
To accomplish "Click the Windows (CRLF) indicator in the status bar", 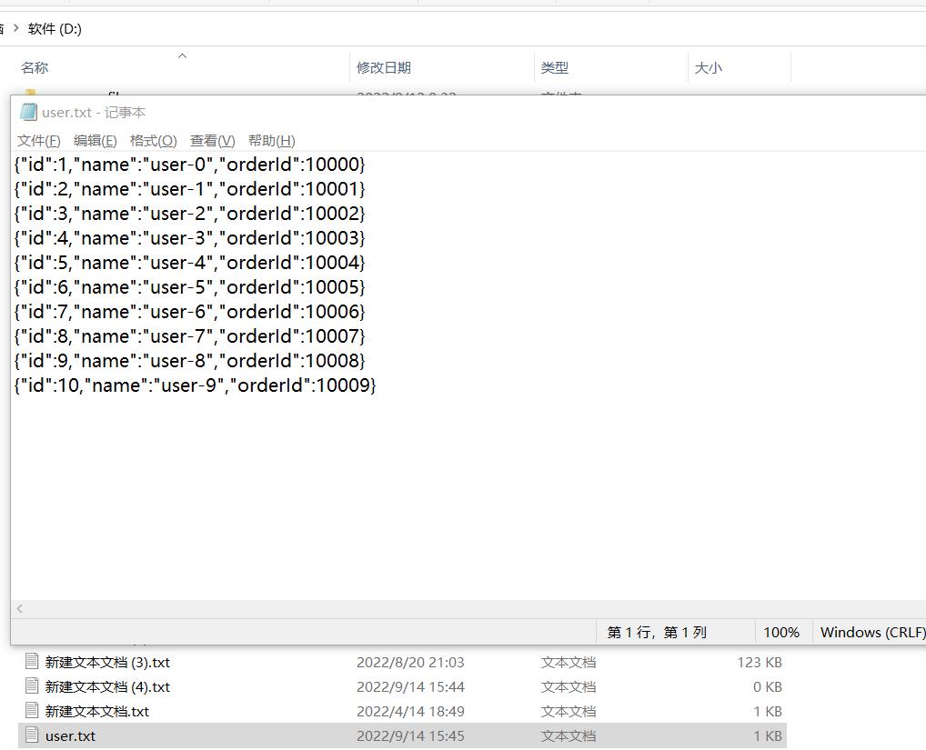I will [869, 632].
